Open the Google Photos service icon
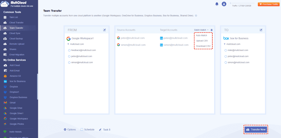The height and width of the screenshot is (138, 281). (5, 124)
